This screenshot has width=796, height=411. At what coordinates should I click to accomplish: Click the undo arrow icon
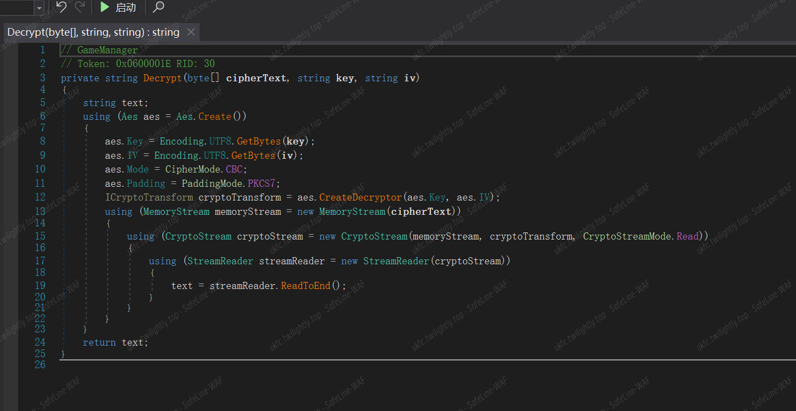62,7
